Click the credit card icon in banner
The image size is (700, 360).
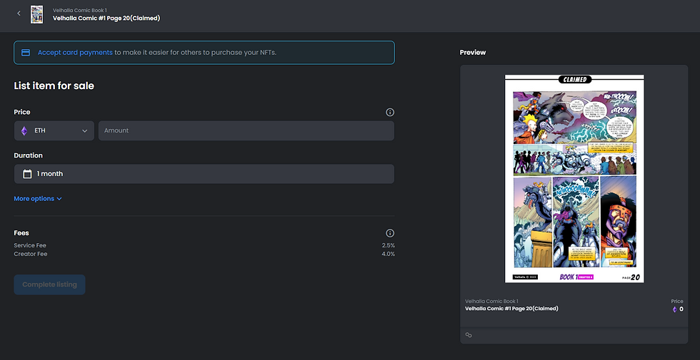point(26,53)
